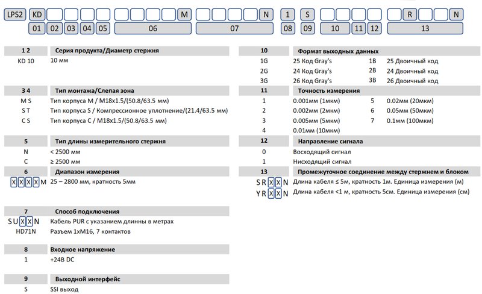Select "Разъем 1xM16, 7 контактов" description
This screenshot has height=294, width=482.
(x=90, y=231)
